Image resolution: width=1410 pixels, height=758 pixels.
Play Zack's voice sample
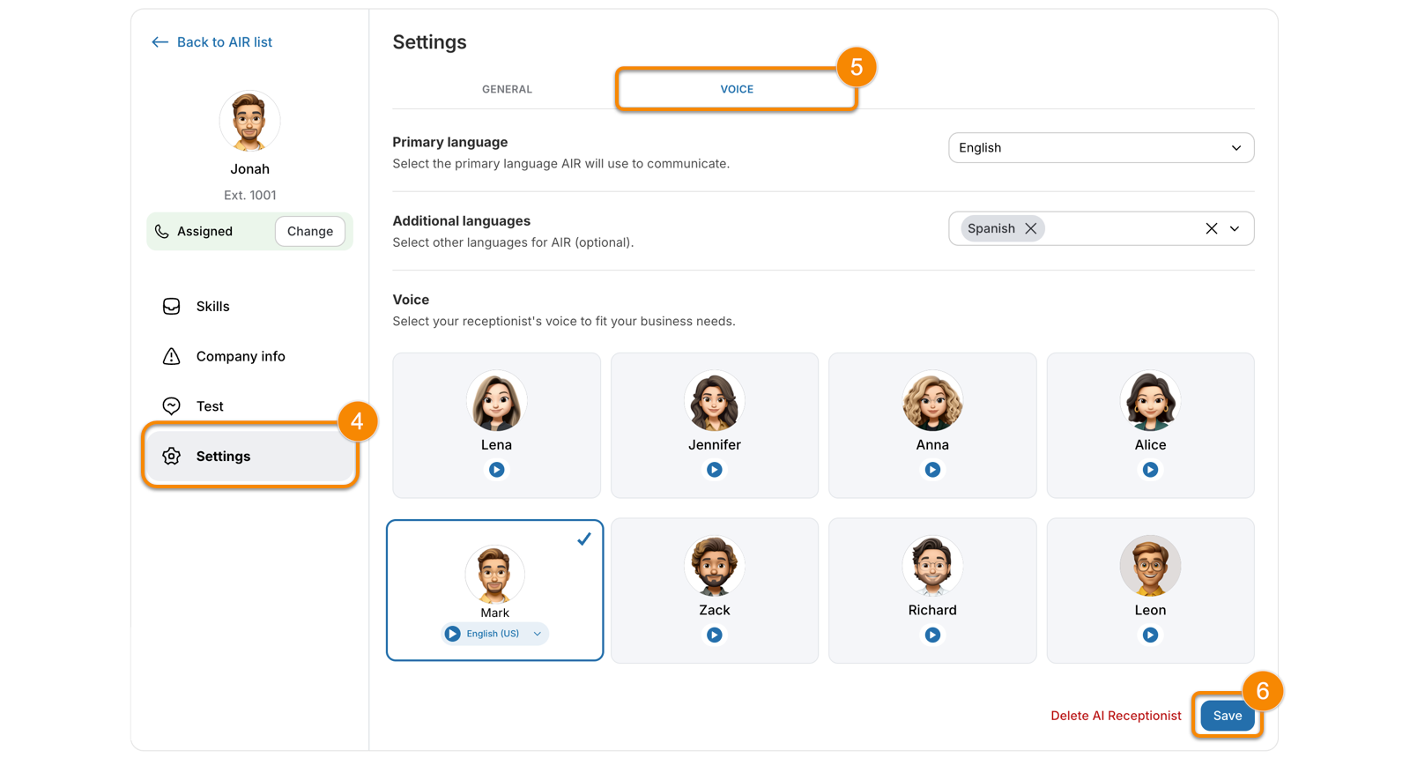[x=714, y=635]
